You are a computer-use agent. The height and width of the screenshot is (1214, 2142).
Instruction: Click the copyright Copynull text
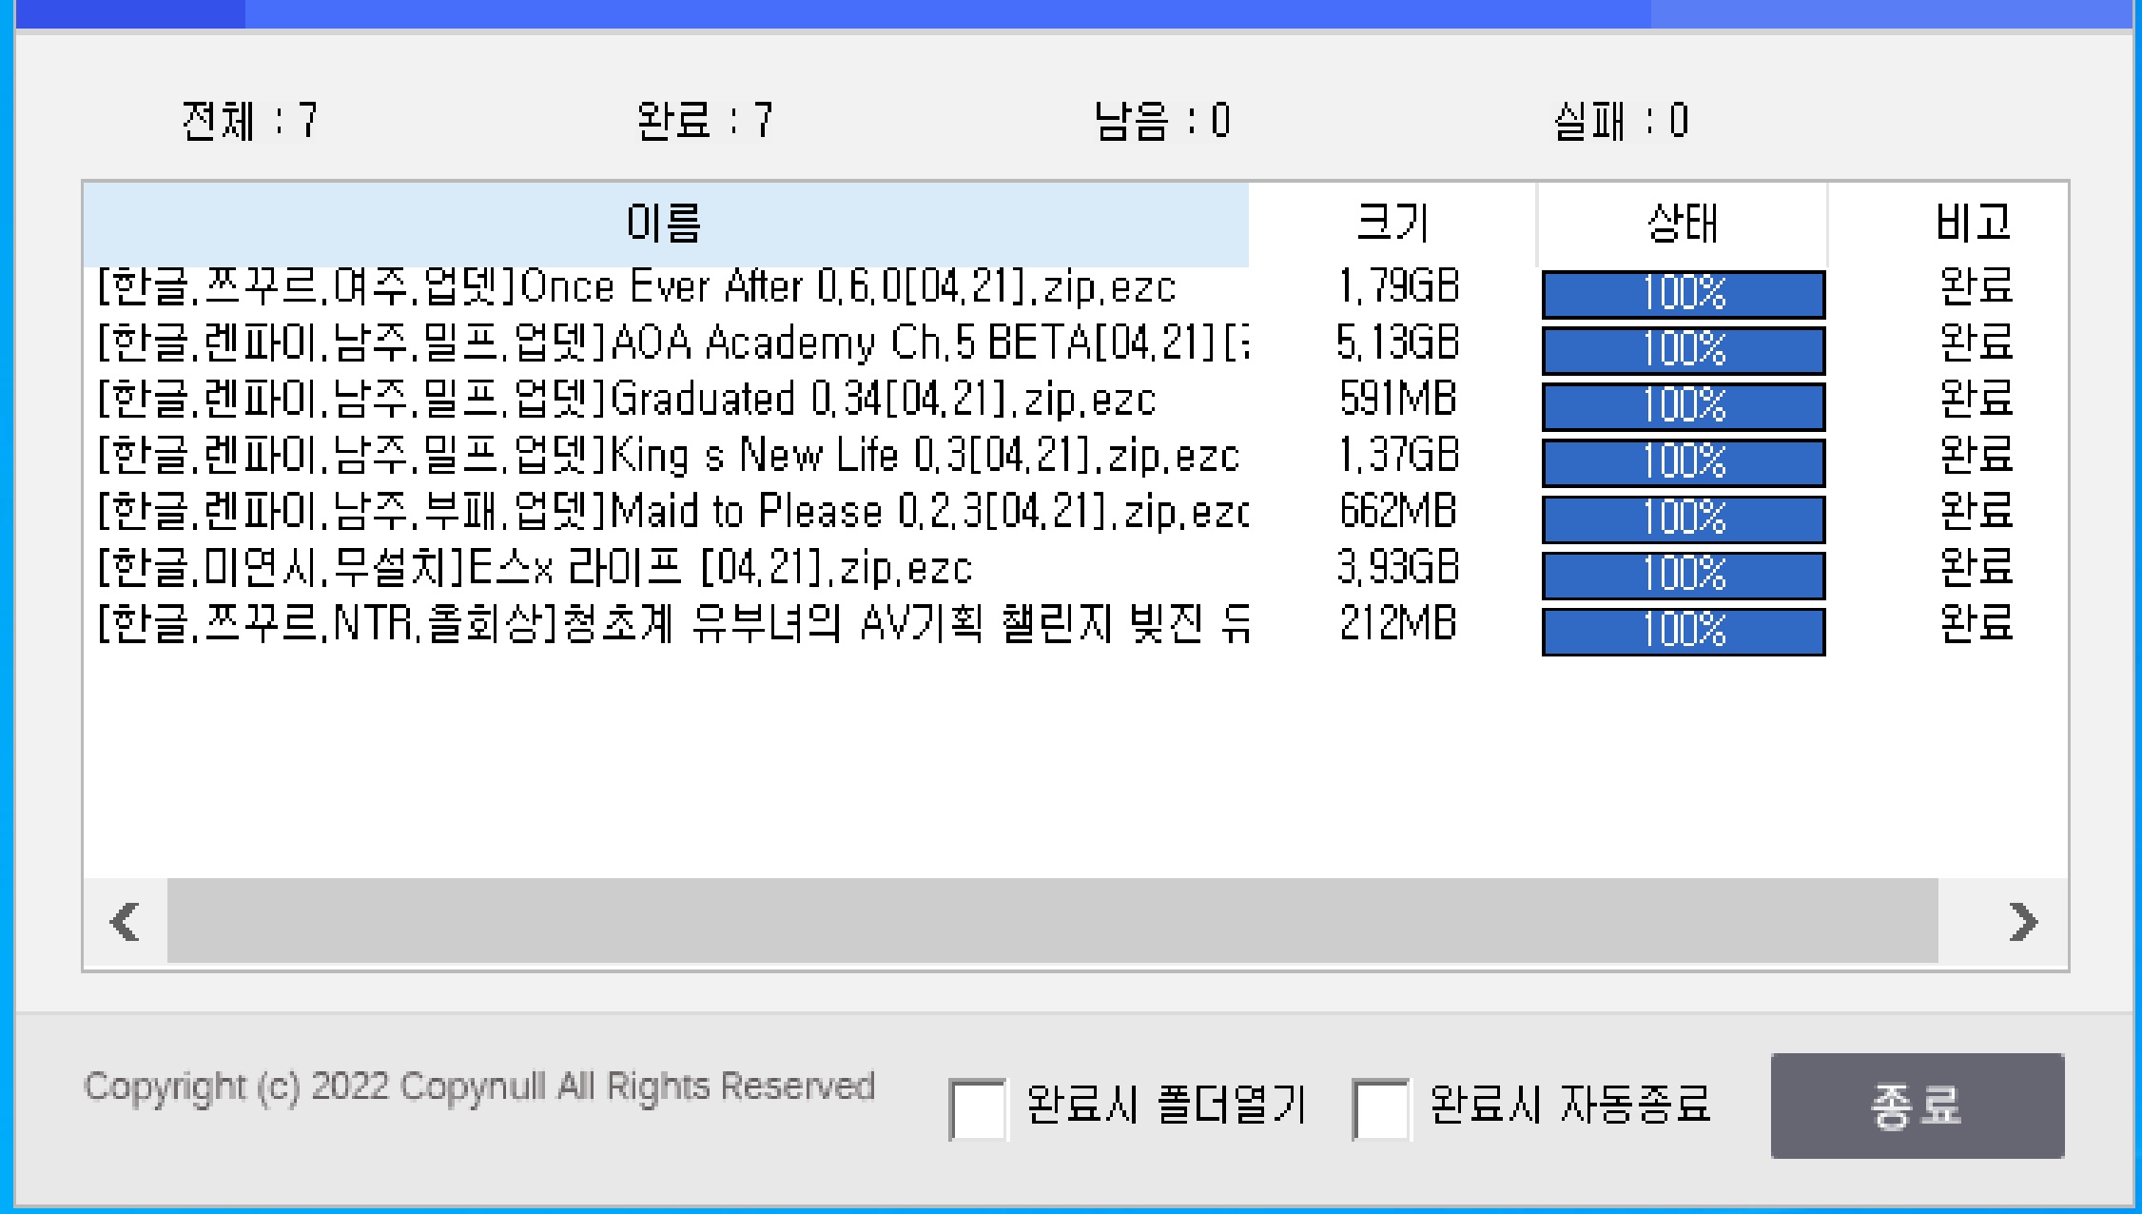(x=478, y=1087)
